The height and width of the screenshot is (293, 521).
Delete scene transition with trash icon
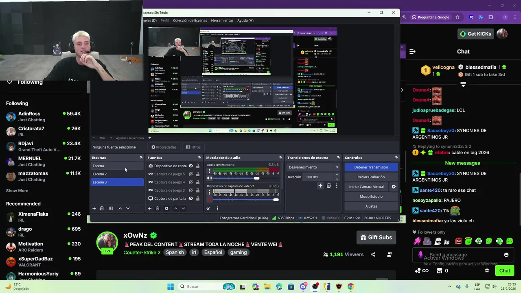329,186
